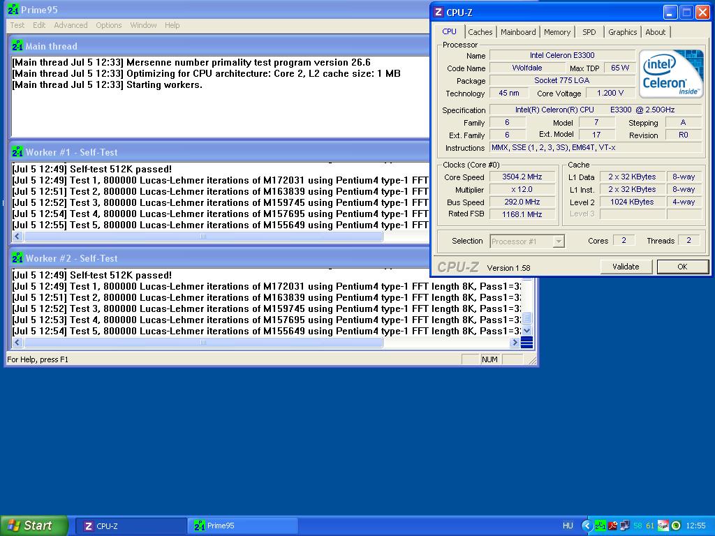Switch to Prime95 from the taskbar

coord(242,526)
